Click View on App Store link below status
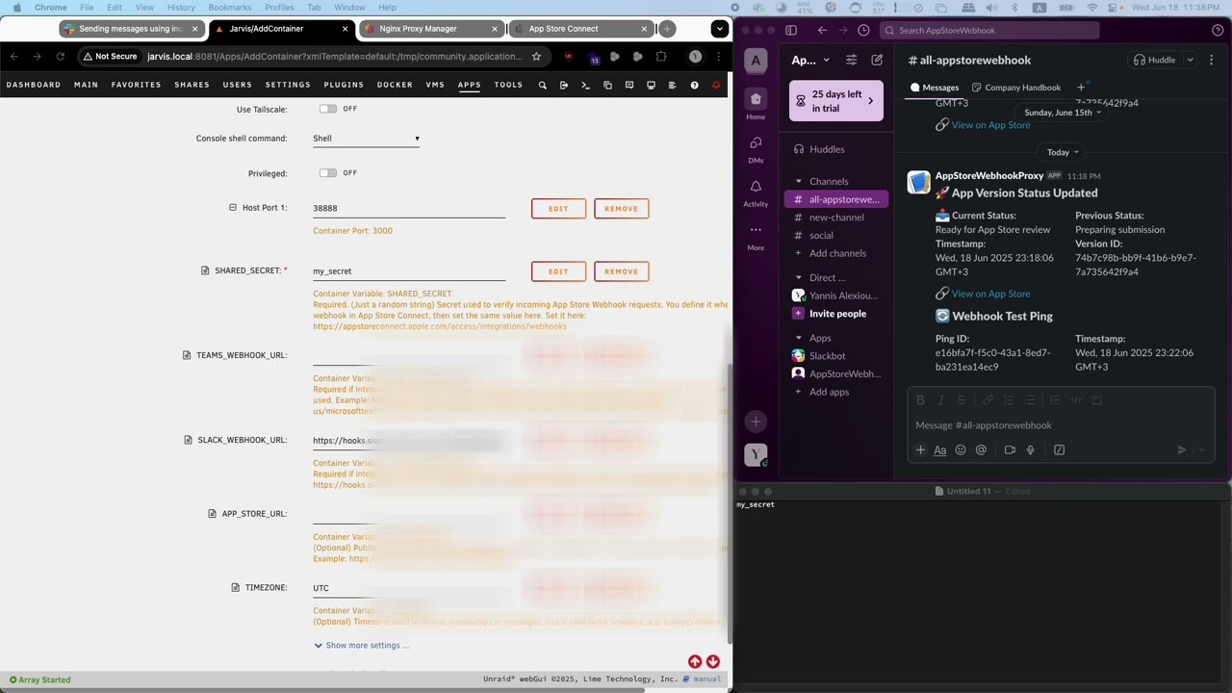The width and height of the screenshot is (1232, 693). pyautogui.click(x=990, y=294)
